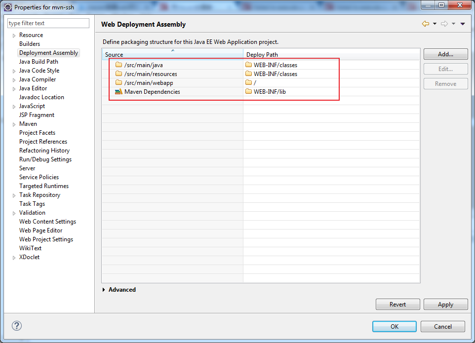Select Builders in the tree
Image resolution: width=475 pixels, height=343 pixels.
30,44
